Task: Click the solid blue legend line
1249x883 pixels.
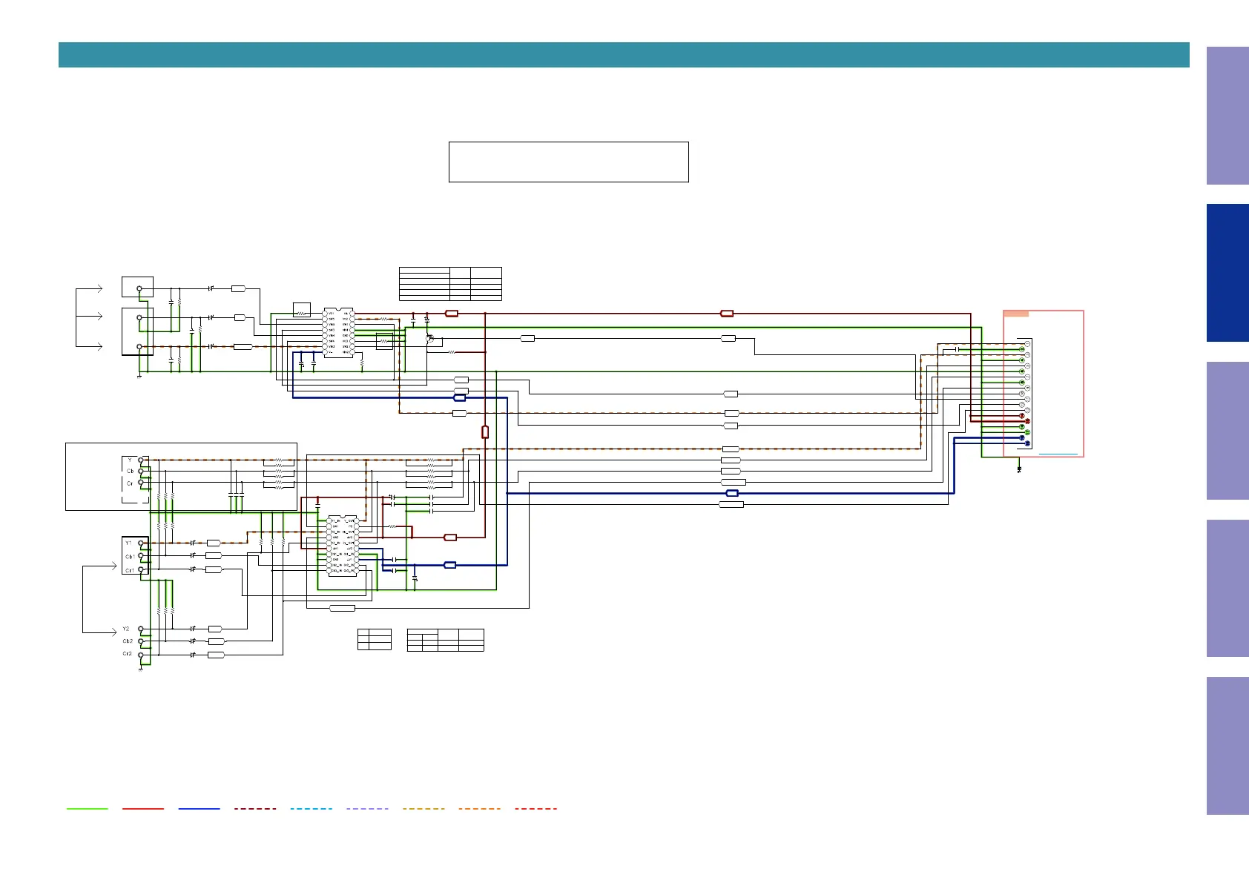Action: tap(200, 809)
